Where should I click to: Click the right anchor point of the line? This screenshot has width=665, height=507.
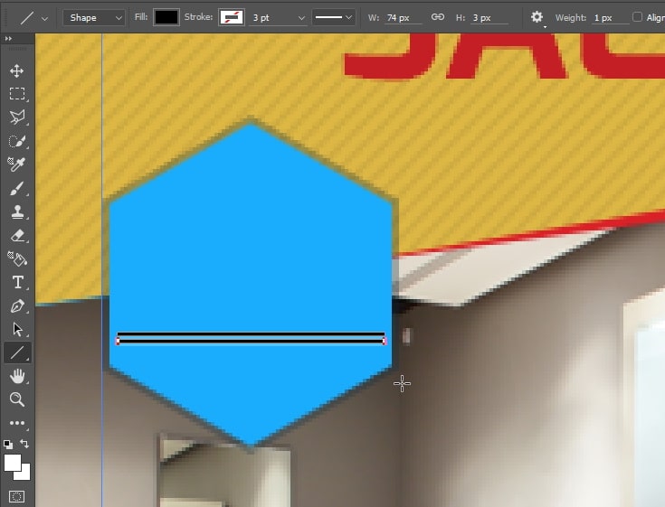tap(385, 341)
